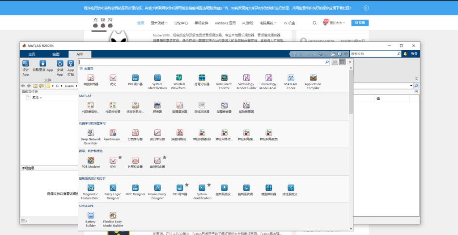Go to 手机软件 page
The image size is (458, 235).
201,23
